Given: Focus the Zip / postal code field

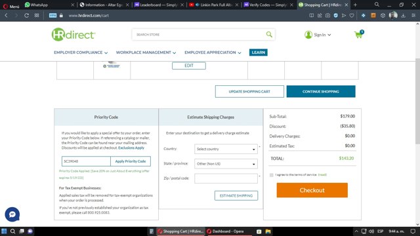Looking at the screenshot, I should [x=226, y=178].
